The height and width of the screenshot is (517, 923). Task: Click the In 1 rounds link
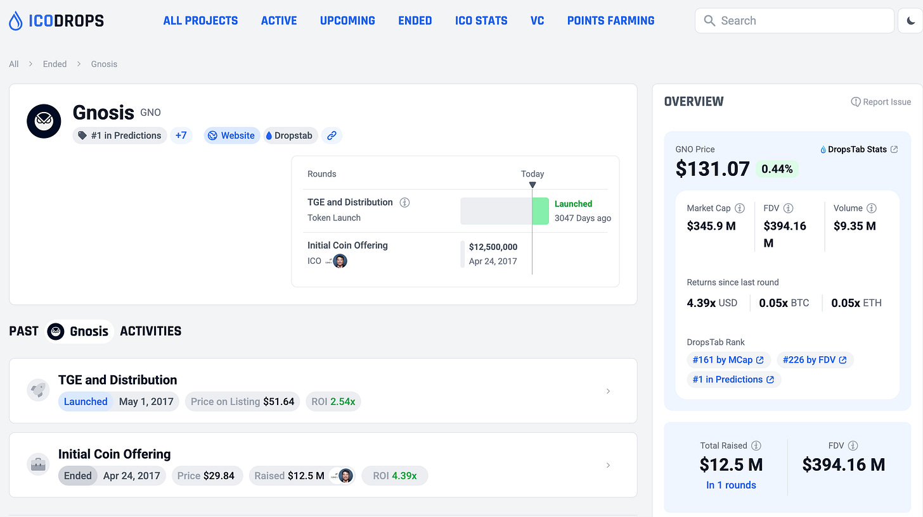point(731,485)
